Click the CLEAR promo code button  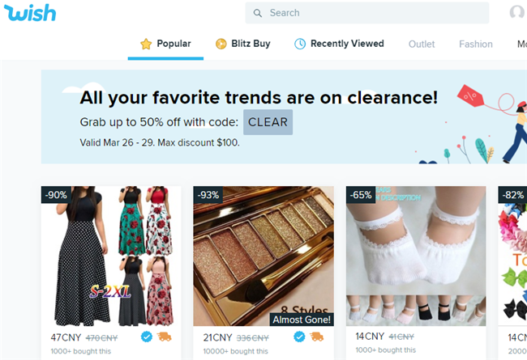268,122
